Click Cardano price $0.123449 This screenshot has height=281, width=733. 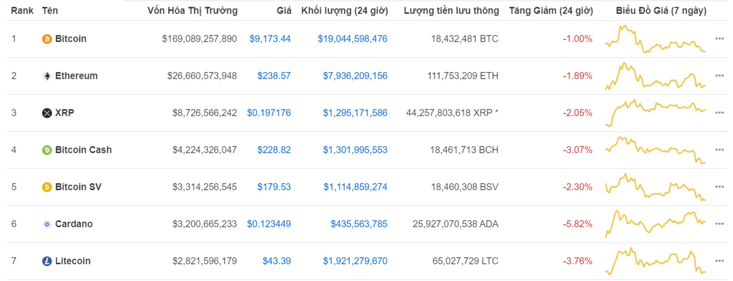pos(269,224)
